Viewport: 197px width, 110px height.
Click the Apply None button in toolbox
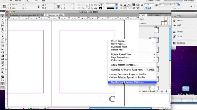click(2, 83)
